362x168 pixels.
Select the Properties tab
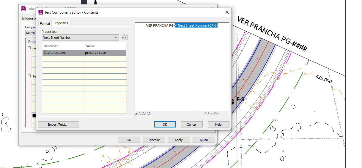pos(61,23)
